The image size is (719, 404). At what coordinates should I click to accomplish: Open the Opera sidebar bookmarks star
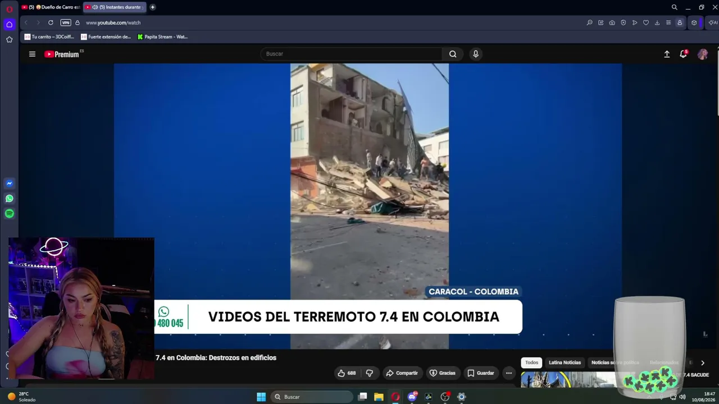[x=9, y=39]
